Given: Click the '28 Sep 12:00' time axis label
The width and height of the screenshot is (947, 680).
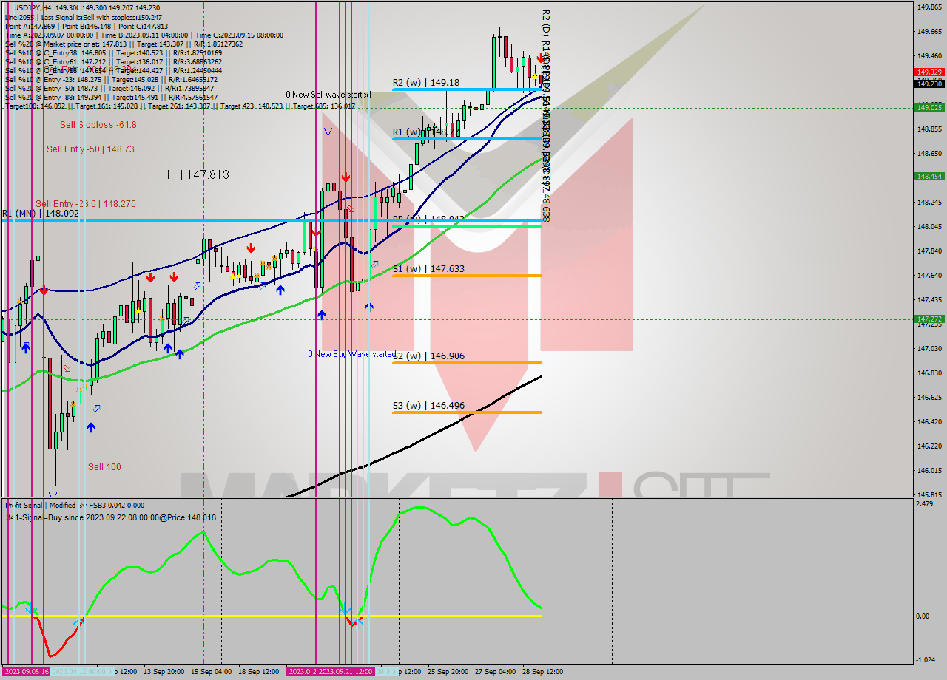Looking at the screenshot, I should (543, 672).
